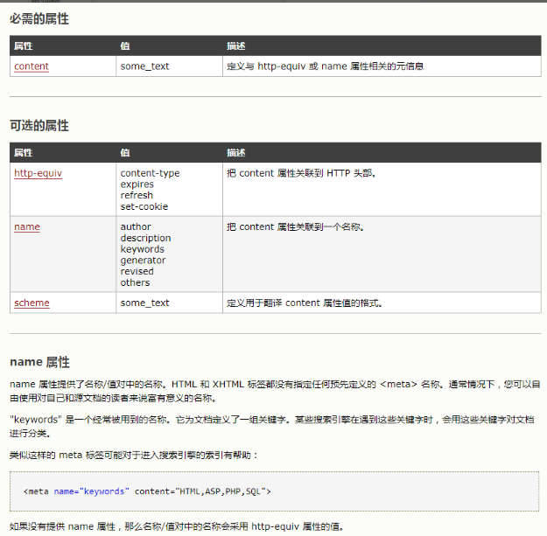Open the scheme attribute link

32,303
